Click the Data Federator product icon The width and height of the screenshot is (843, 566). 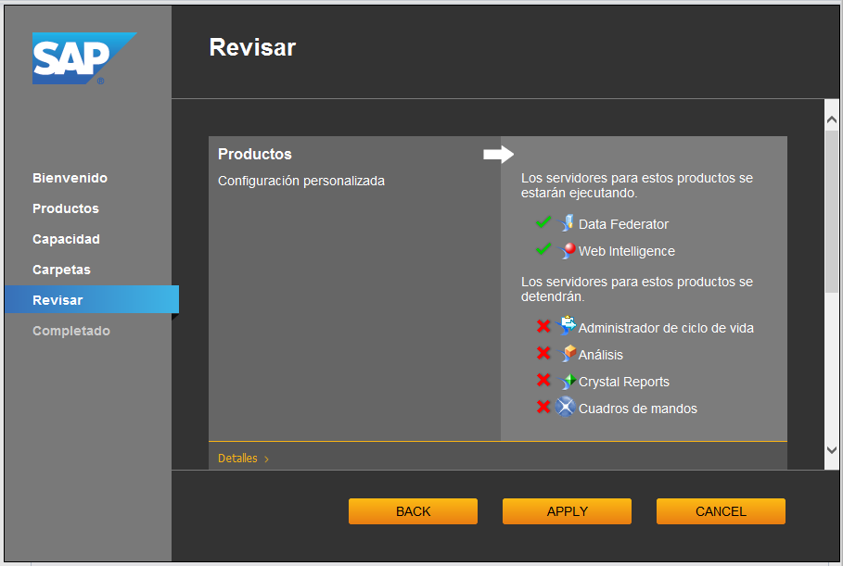pos(568,223)
